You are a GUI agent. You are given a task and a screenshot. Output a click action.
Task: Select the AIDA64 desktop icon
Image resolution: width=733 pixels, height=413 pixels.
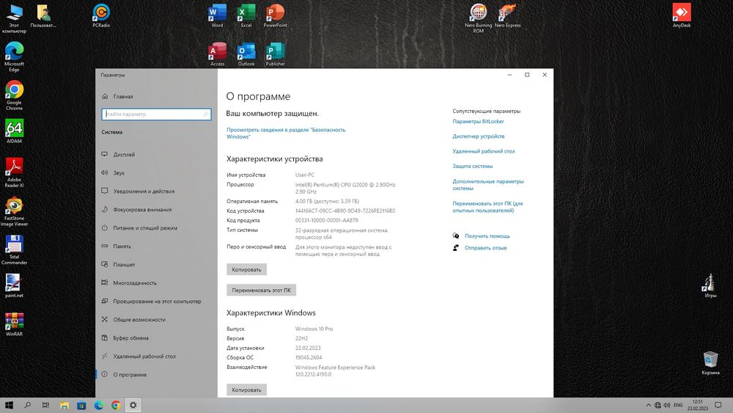coord(14,131)
